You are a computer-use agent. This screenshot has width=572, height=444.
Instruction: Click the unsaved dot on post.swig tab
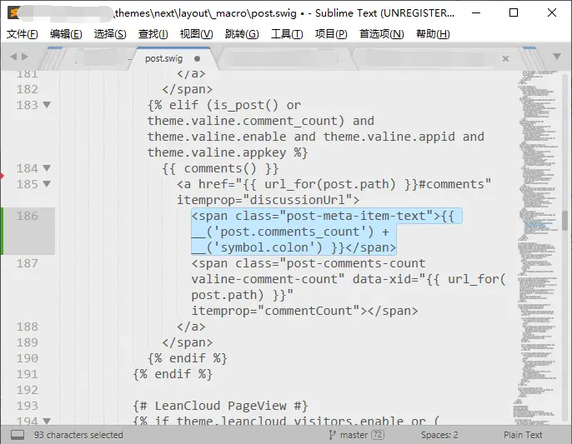point(198,59)
